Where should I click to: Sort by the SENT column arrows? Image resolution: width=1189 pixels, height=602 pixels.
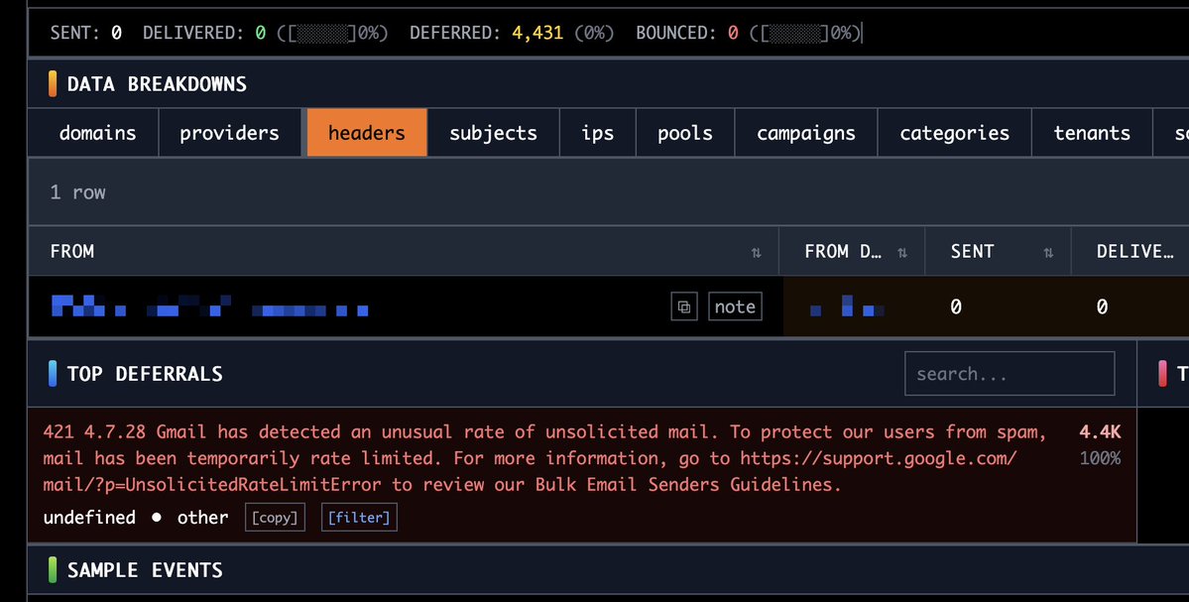1048,253
